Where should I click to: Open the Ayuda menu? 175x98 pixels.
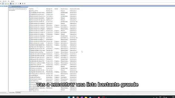coord(13,1)
